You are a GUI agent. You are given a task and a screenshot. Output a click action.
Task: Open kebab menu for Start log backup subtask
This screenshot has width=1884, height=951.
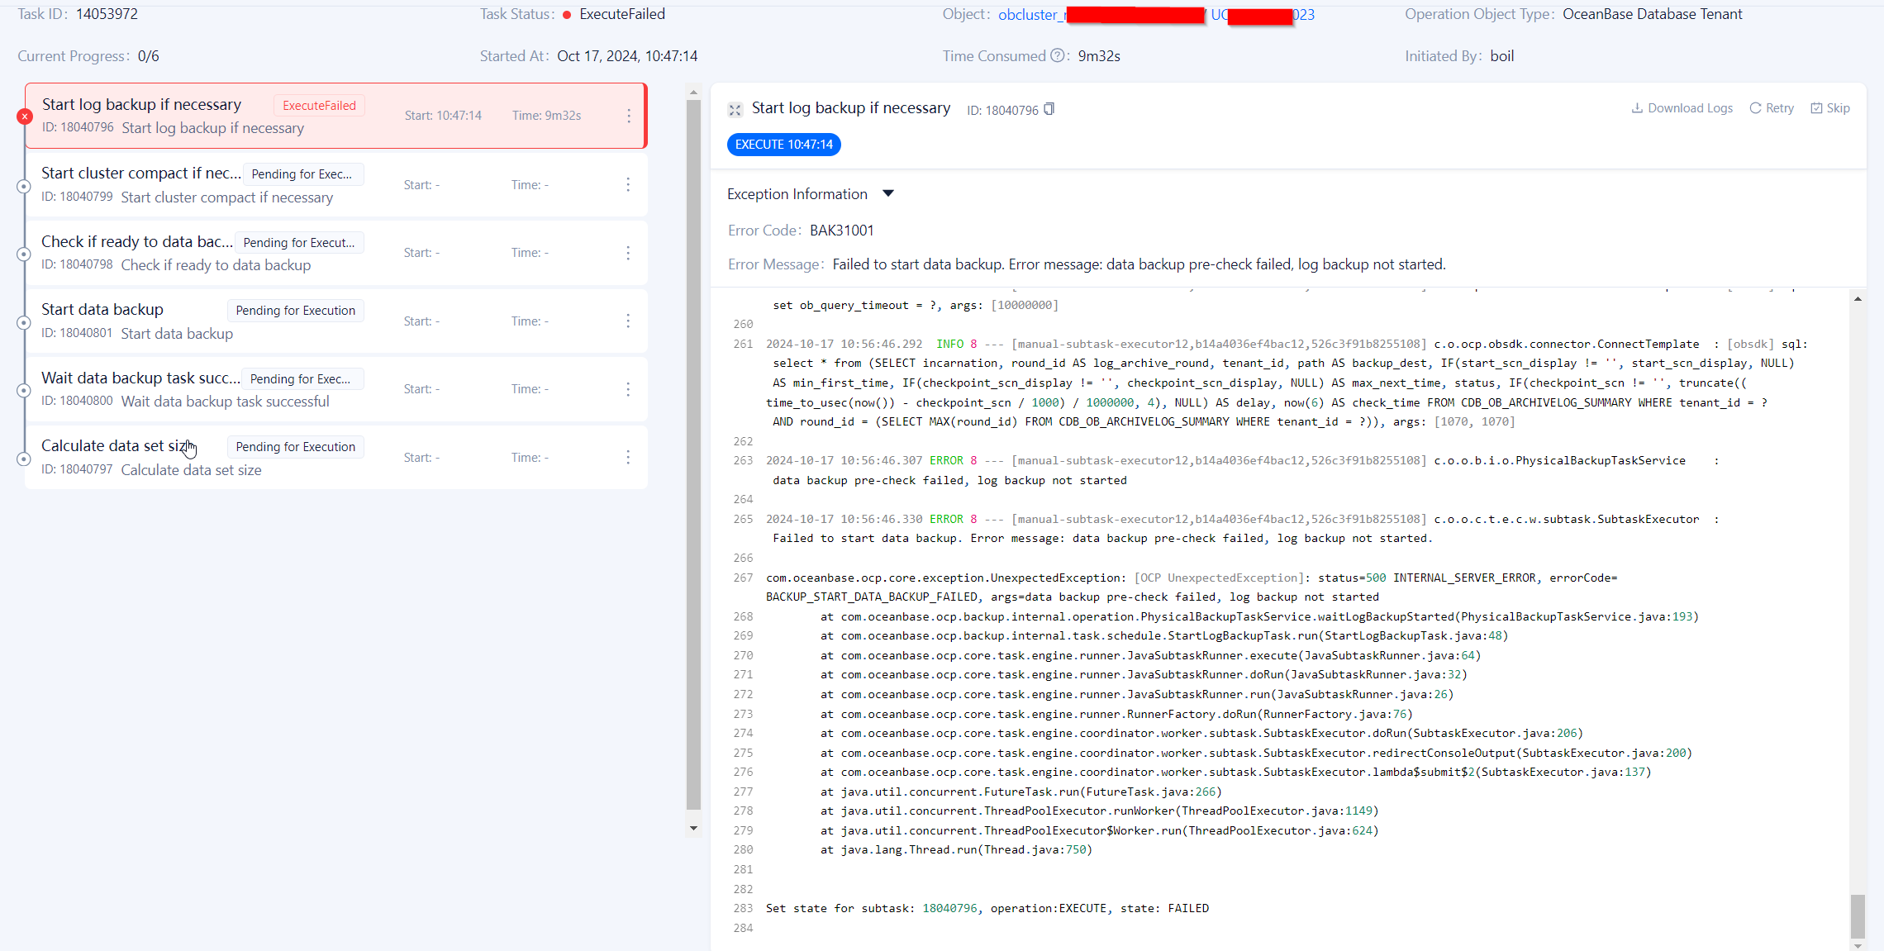pos(629,116)
